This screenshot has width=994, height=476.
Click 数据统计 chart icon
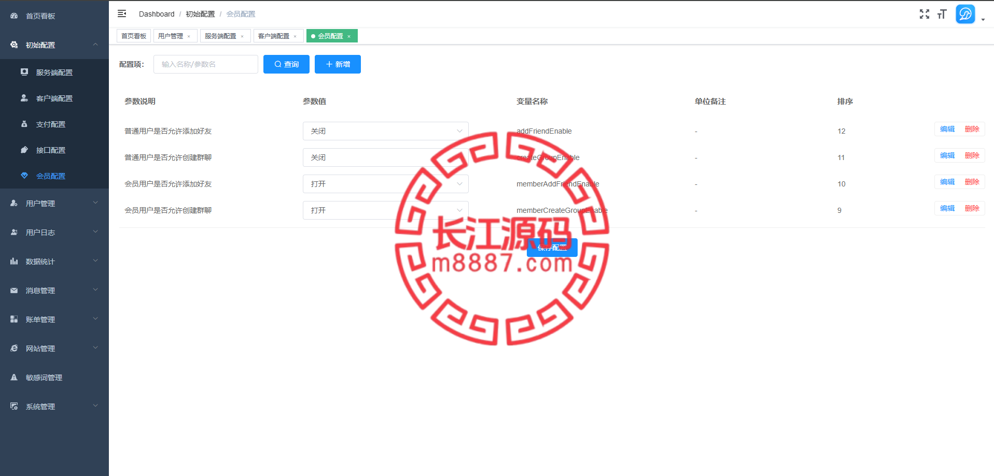(14, 261)
